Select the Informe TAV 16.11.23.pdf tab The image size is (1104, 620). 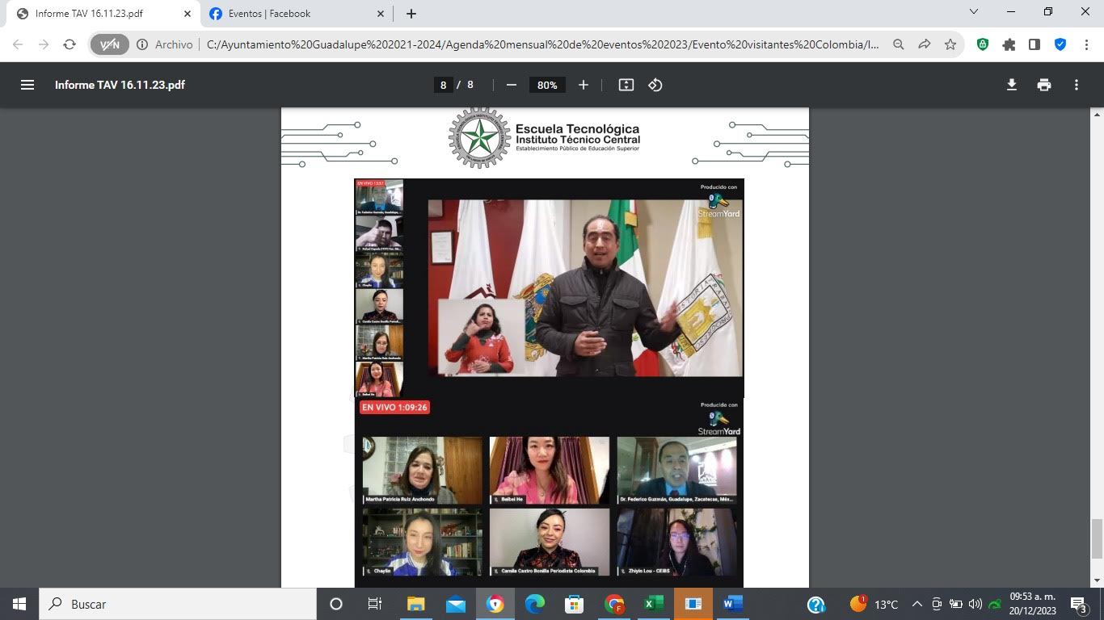click(x=97, y=14)
